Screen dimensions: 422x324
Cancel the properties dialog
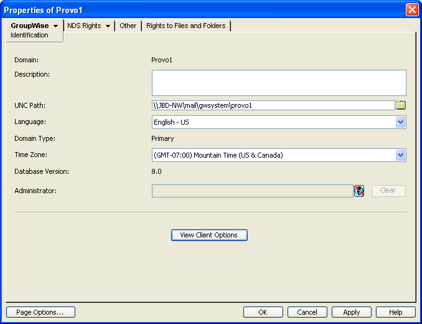(x=307, y=312)
